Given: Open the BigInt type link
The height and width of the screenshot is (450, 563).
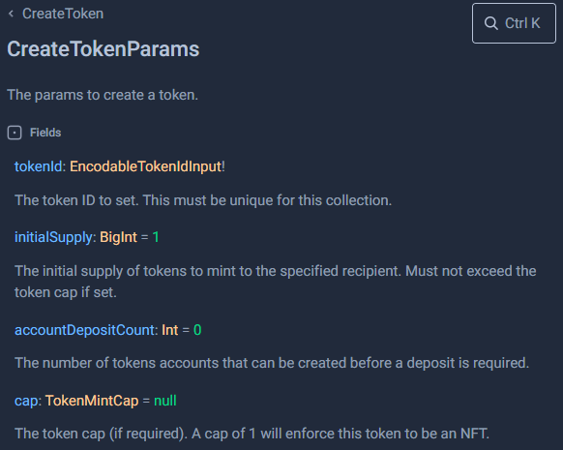Looking at the screenshot, I should tap(118, 237).
